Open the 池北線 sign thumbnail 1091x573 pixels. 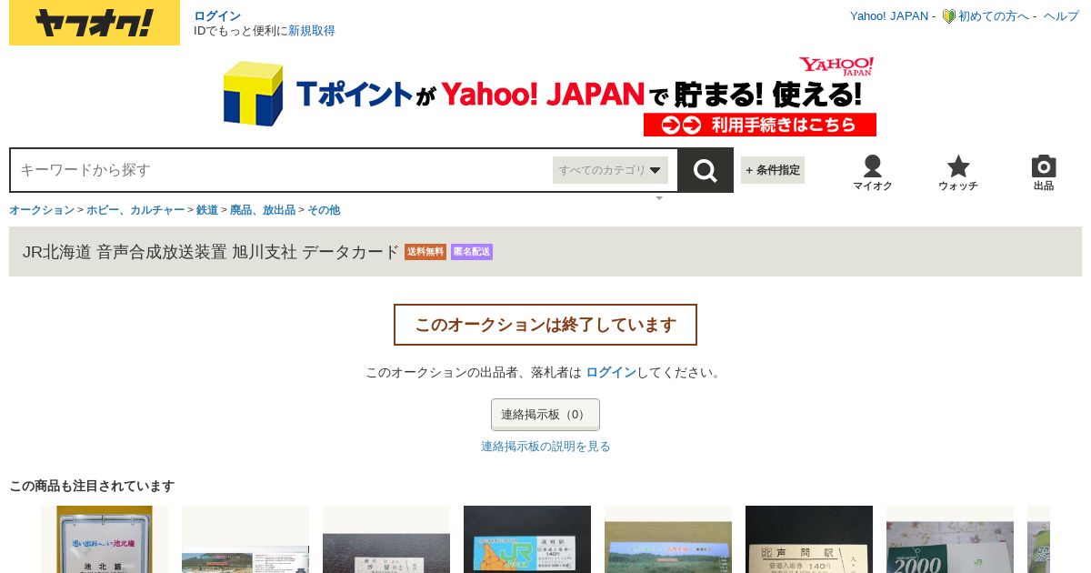click(x=105, y=539)
